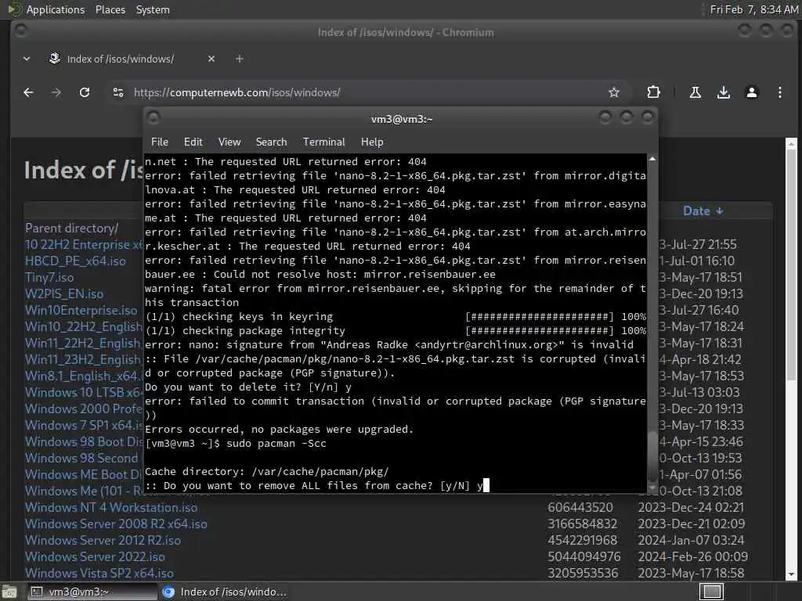Click terminal scrollbar up arrow
The height and width of the screenshot is (601, 802).
coord(652,160)
